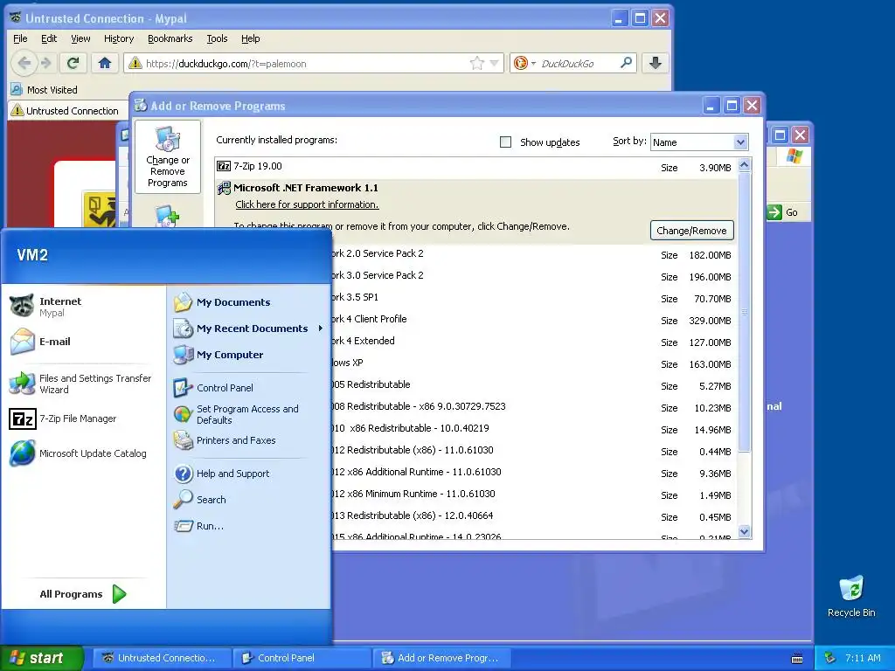
Task: Reload the page in Mypal
Action: tap(73, 63)
